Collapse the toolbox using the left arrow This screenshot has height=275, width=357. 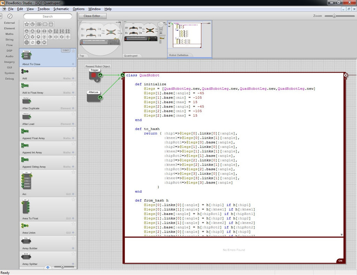click(1, 16)
